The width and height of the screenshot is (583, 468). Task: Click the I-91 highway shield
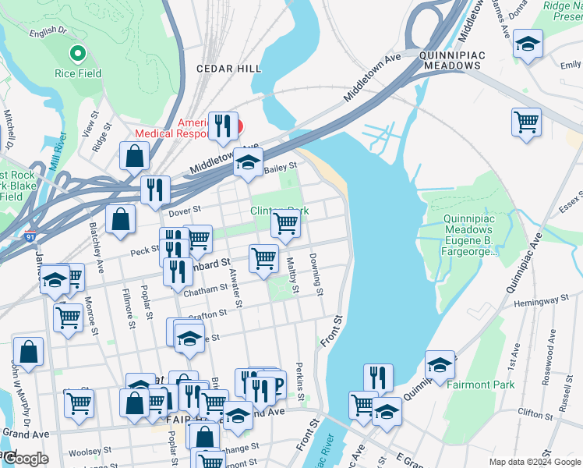pyautogui.click(x=30, y=236)
